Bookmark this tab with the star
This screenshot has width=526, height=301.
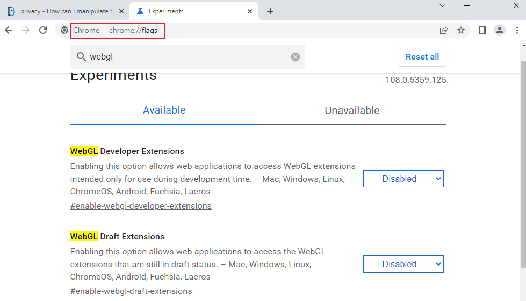(x=461, y=31)
